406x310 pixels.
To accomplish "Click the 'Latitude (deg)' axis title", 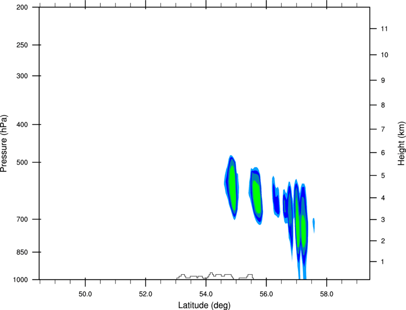I will pos(204,305).
